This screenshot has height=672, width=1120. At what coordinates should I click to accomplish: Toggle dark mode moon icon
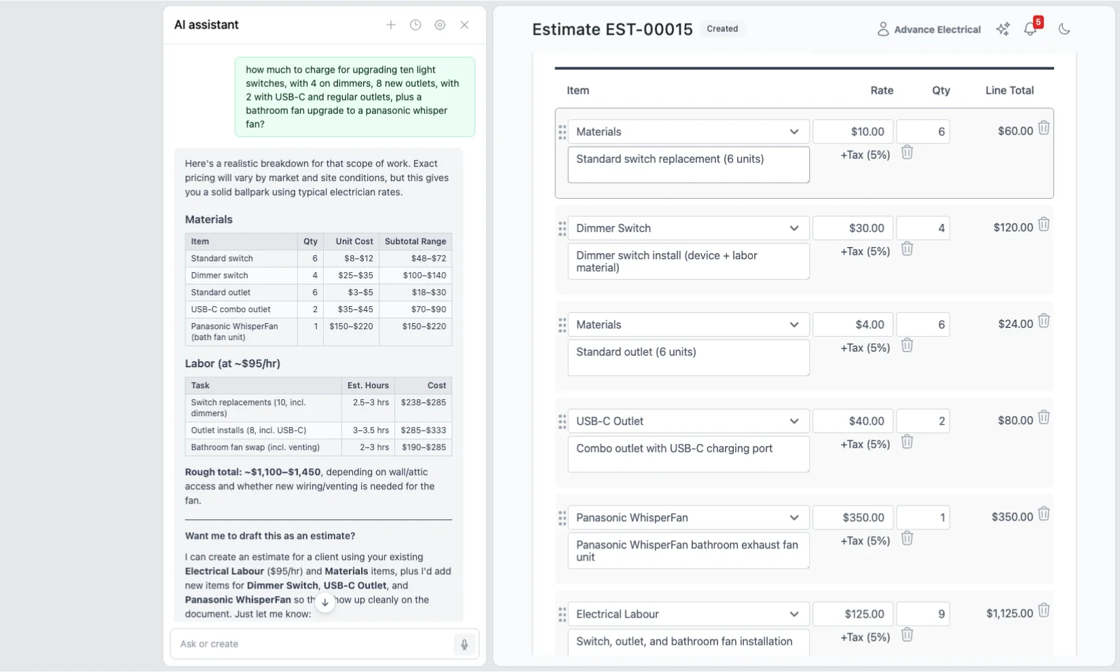pos(1064,29)
